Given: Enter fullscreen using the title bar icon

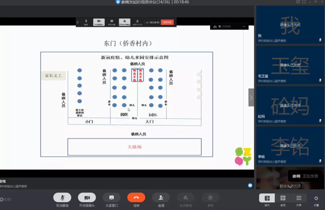Looking at the screenshot, I should [x=304, y=2].
